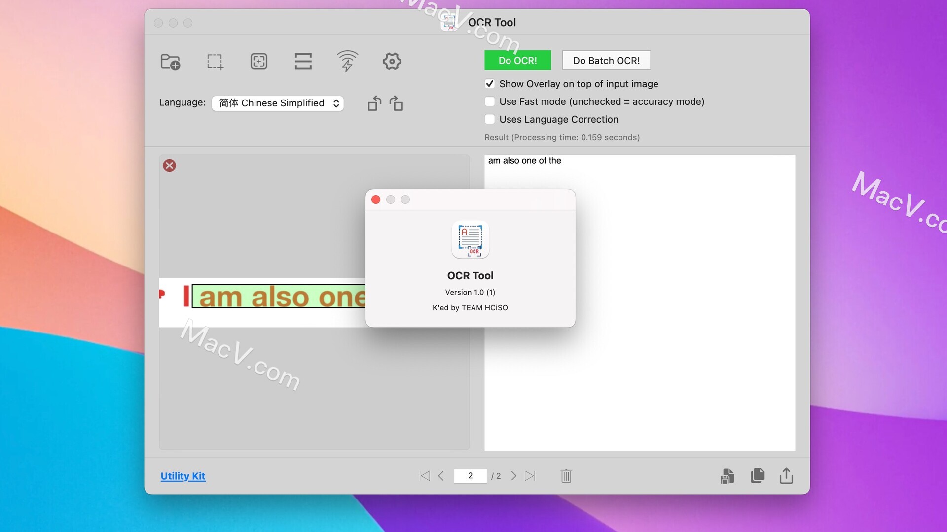Share the OCR result
The height and width of the screenshot is (532, 947).
click(786, 476)
